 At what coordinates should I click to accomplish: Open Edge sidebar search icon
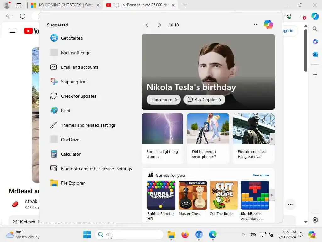click(315, 29)
